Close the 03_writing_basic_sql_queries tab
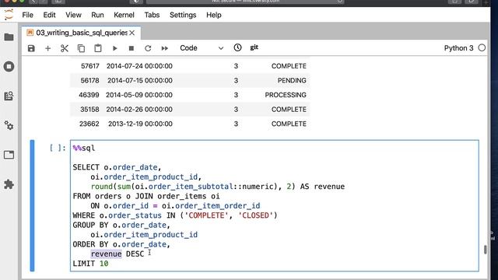The width and height of the screenshot is (498, 280). pyautogui.click(x=132, y=33)
